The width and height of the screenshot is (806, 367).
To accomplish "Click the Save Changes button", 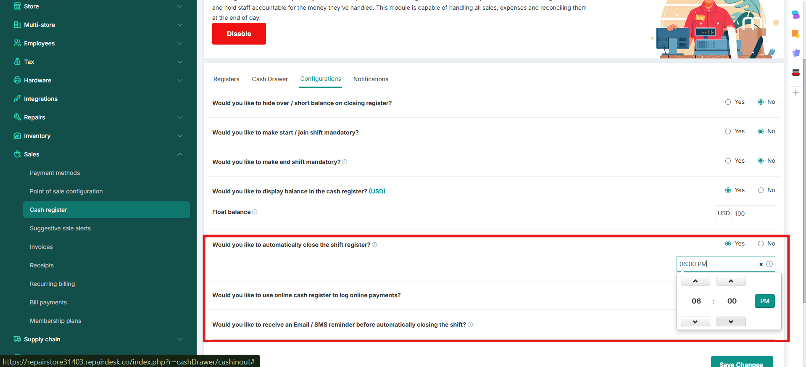I will [x=741, y=363].
